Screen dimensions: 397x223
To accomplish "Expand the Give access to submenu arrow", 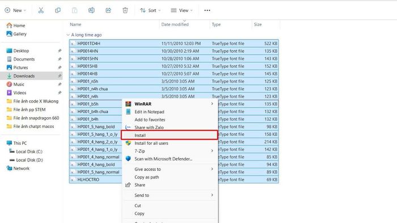I will pyautogui.click(x=212, y=169).
